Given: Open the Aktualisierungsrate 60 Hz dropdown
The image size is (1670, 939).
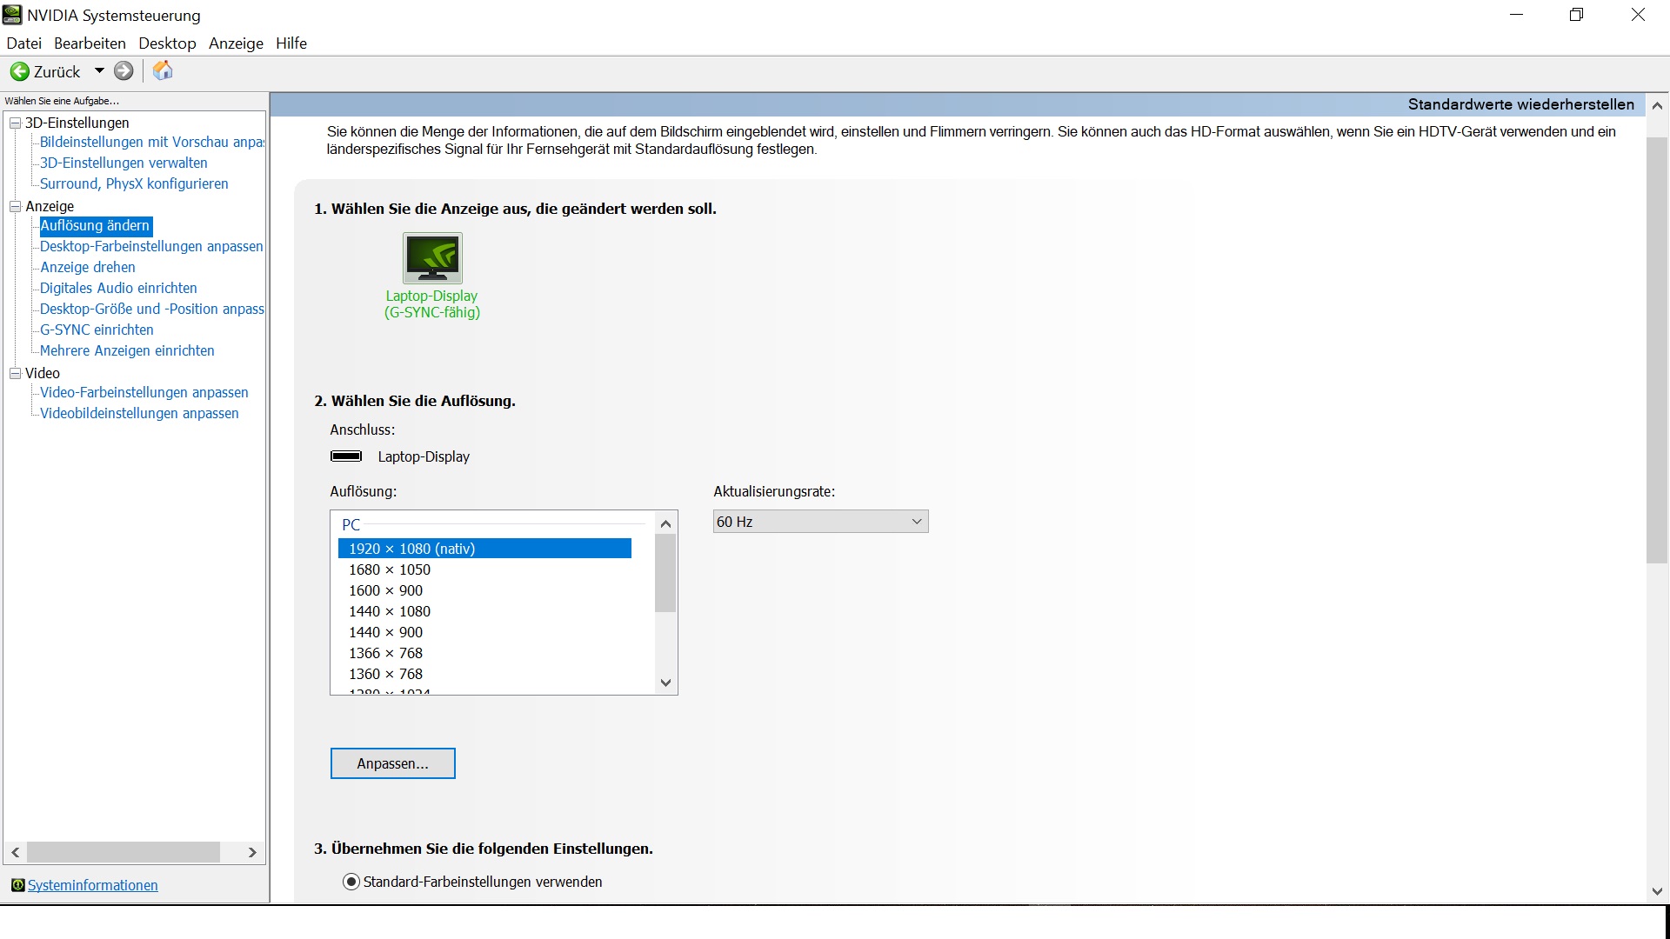Looking at the screenshot, I should (x=820, y=522).
